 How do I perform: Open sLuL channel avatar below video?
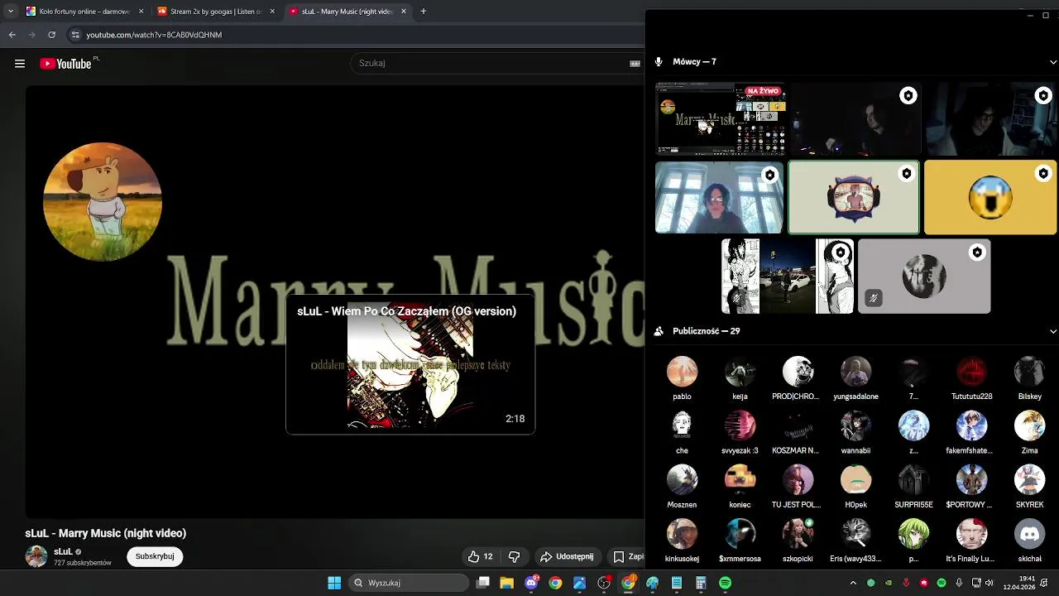pyautogui.click(x=36, y=556)
